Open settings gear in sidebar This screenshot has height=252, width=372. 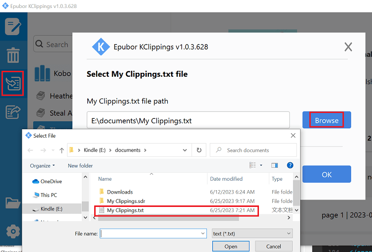pos(13,231)
